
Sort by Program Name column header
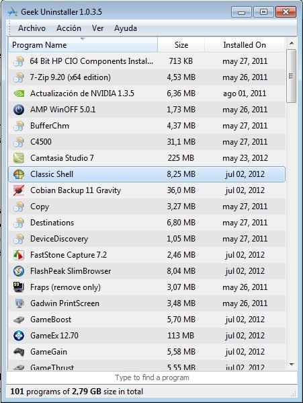tap(83, 44)
